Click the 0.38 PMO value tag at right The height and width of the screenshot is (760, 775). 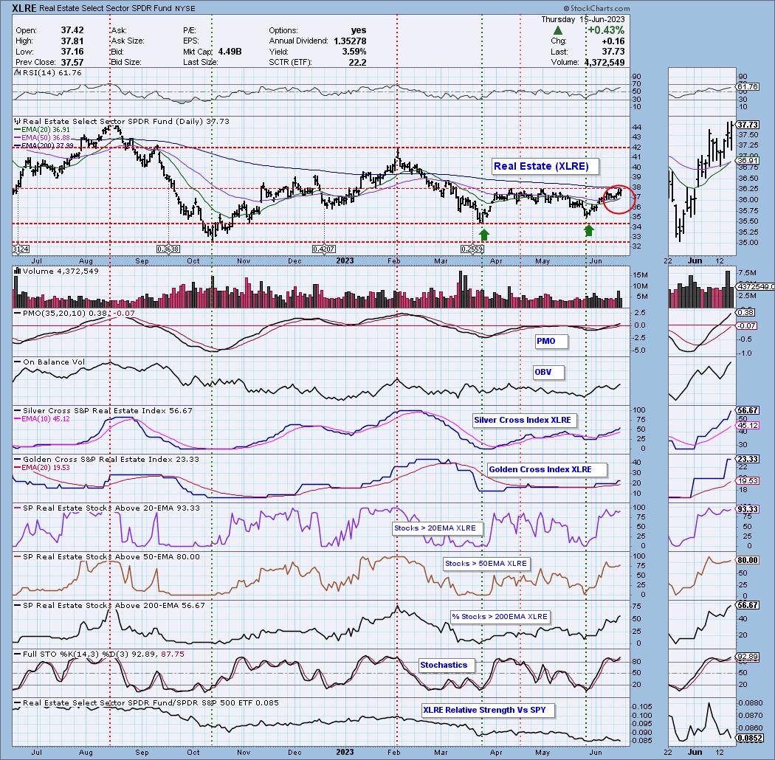pos(745,312)
